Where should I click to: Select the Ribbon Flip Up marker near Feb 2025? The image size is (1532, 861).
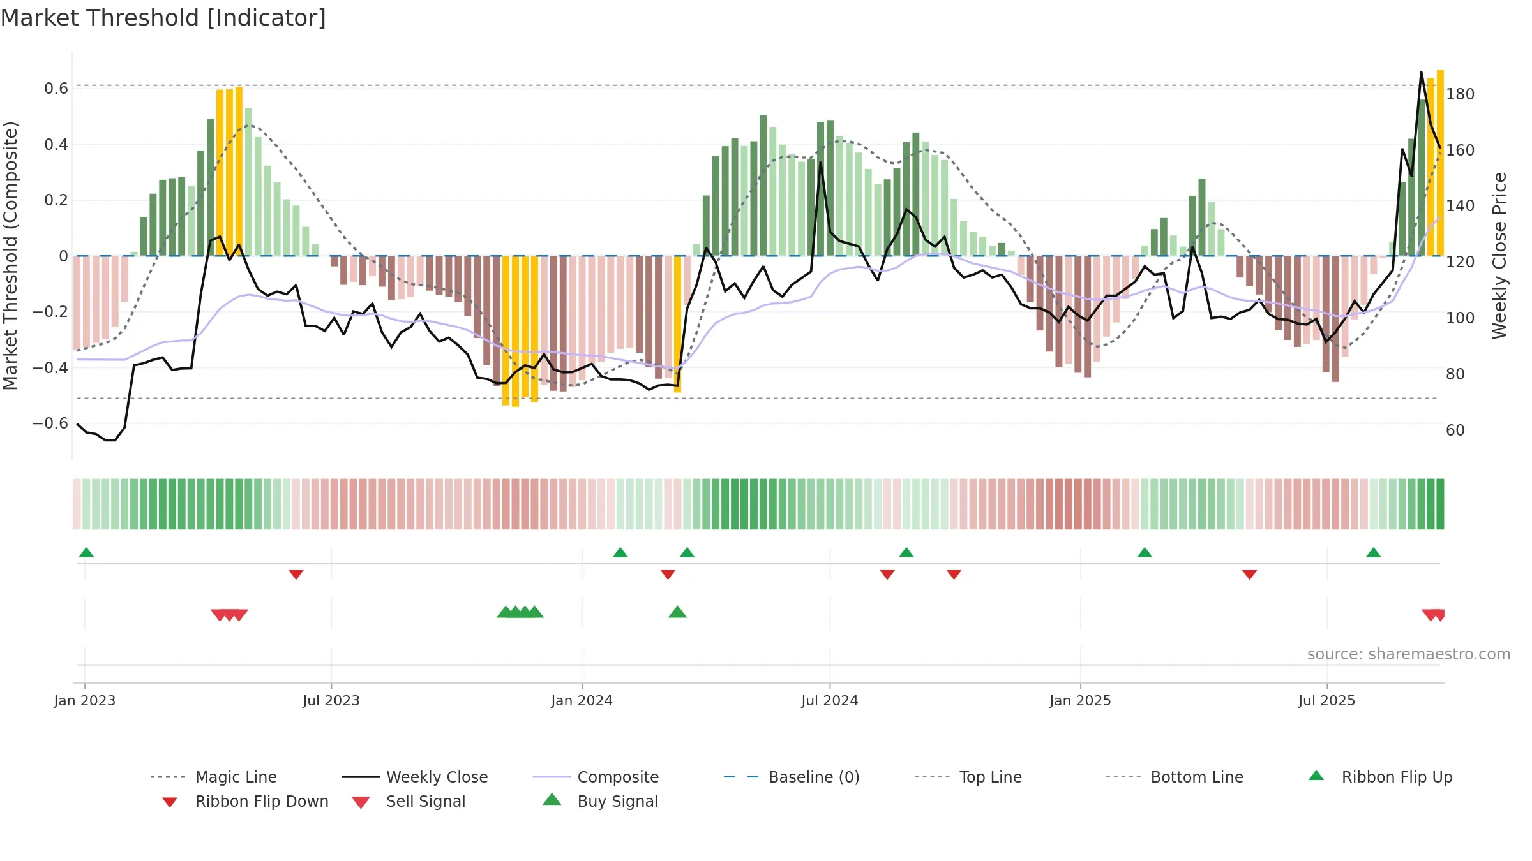1145,552
